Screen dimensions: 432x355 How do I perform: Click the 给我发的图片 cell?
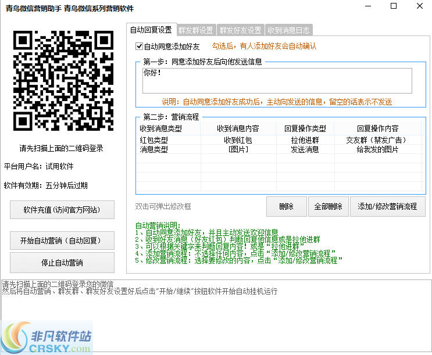point(378,149)
